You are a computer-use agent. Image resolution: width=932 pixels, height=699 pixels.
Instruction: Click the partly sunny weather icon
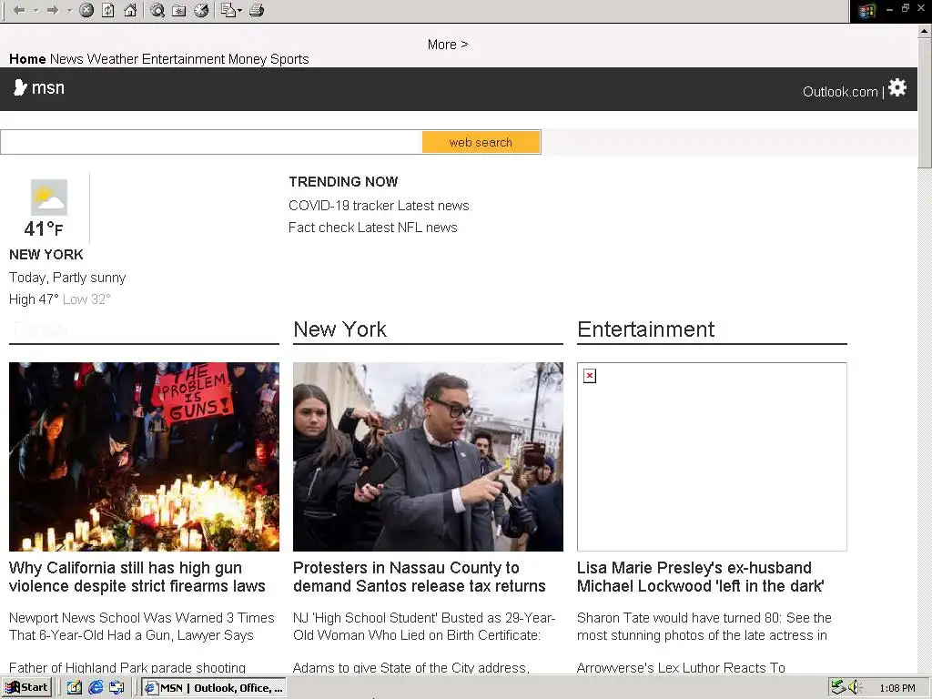pyautogui.click(x=49, y=198)
